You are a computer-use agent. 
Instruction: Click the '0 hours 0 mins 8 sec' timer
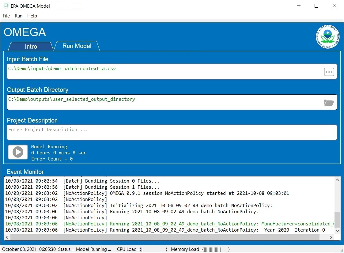(x=59, y=153)
